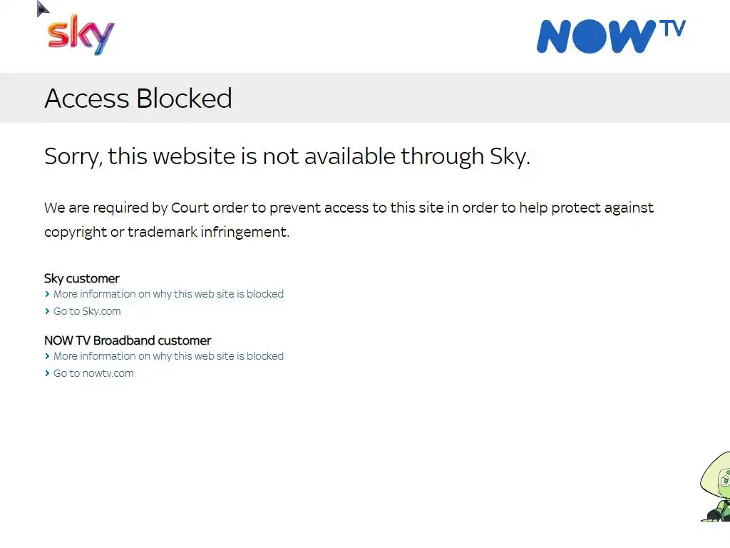Click the green cartoon character image
Image resolution: width=730 pixels, height=548 pixels.
[x=716, y=486]
